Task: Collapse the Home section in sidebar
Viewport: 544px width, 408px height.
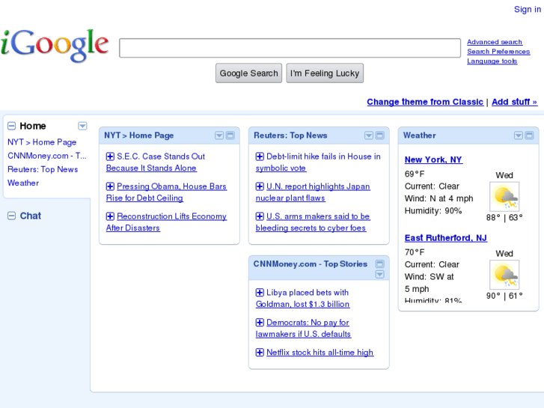Action: [x=11, y=126]
